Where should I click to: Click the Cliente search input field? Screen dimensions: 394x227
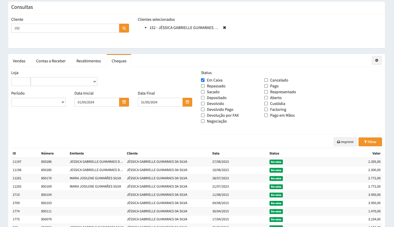point(65,28)
